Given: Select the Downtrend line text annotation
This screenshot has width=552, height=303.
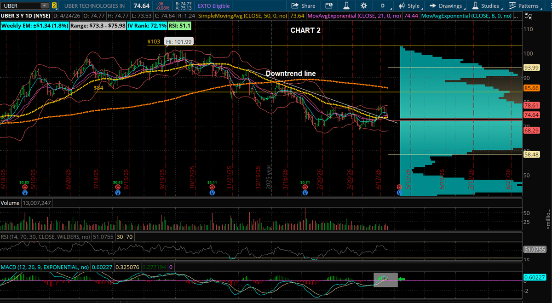Looking at the screenshot, I should (290, 73).
